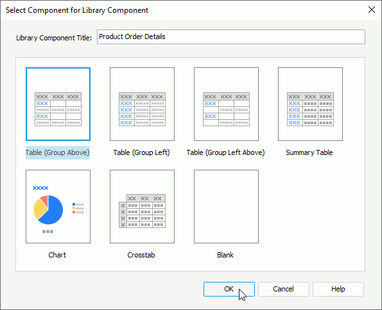The height and width of the screenshot is (310, 382).
Task: Click the Summary Table label
Action: (x=309, y=152)
